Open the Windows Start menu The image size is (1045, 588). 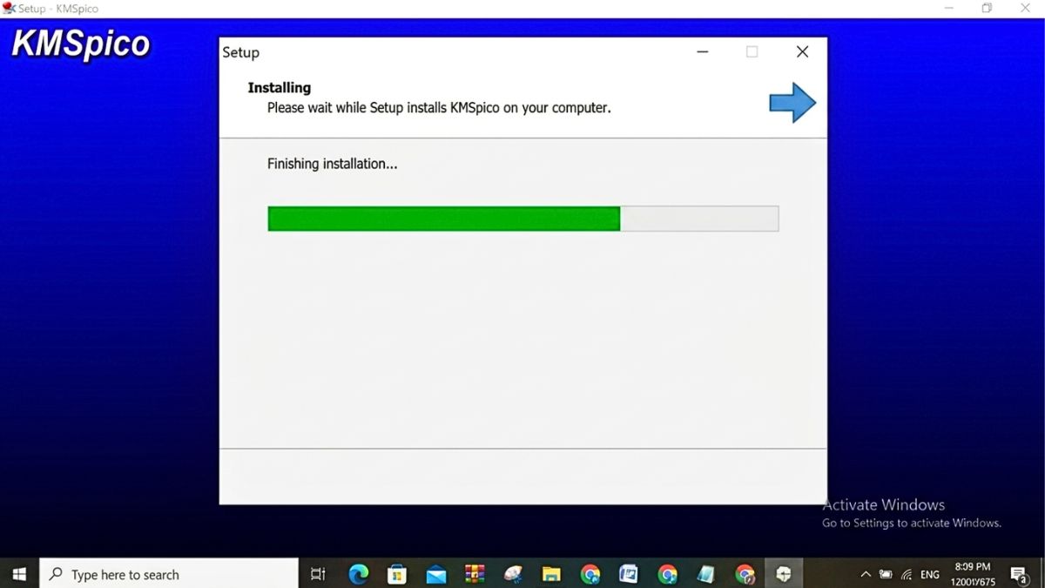click(x=19, y=574)
